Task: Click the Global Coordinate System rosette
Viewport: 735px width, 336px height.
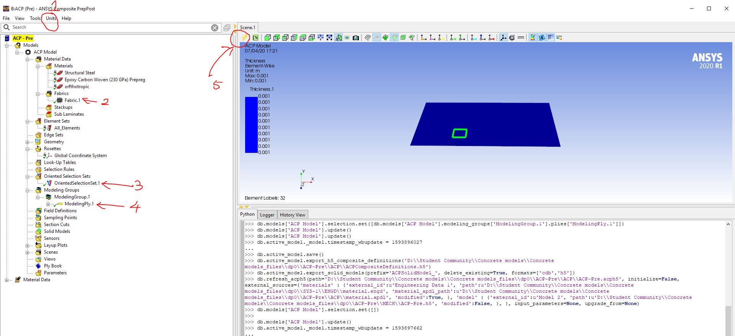Action: click(80, 156)
